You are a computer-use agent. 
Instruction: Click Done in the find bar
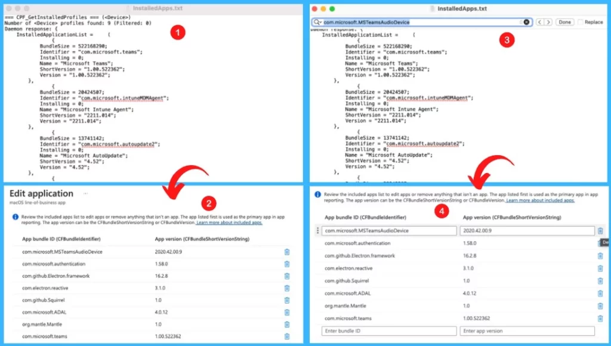[x=564, y=22]
